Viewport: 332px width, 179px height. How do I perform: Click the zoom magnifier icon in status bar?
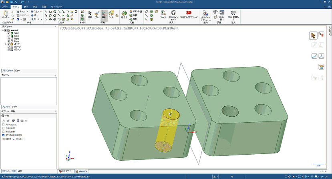(316, 177)
